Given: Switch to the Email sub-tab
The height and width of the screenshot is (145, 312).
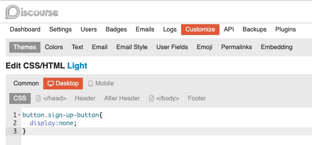Looking at the screenshot, I should 100,47.
